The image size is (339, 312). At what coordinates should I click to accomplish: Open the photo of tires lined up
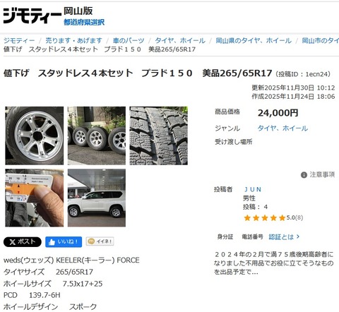click(97, 136)
